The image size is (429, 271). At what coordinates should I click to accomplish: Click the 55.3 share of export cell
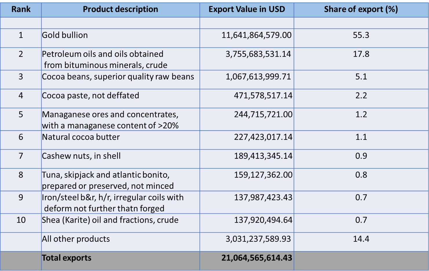(361, 35)
